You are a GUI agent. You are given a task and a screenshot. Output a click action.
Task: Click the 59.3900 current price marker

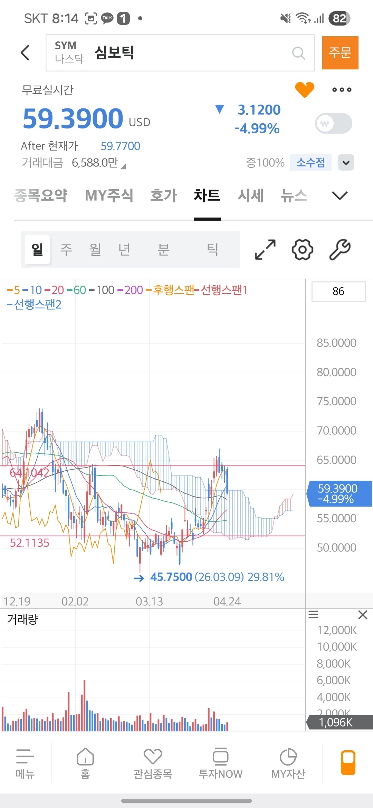pos(339,493)
